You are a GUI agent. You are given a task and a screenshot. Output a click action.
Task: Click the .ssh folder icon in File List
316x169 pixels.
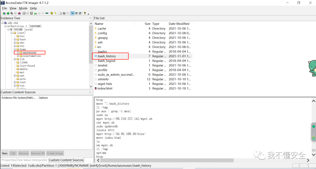[x=96, y=42]
